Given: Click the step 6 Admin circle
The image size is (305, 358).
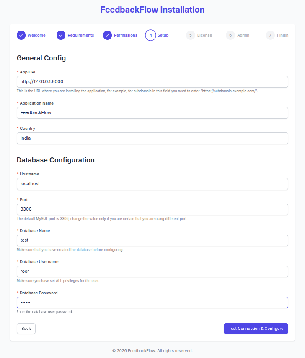Looking at the screenshot, I should point(230,35).
